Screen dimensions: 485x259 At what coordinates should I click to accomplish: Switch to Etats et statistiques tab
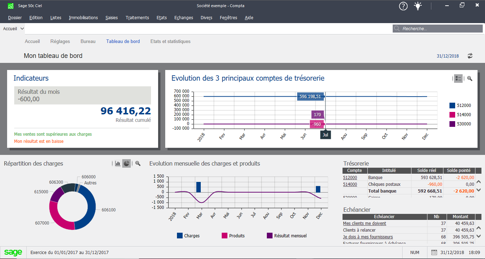pos(171,42)
